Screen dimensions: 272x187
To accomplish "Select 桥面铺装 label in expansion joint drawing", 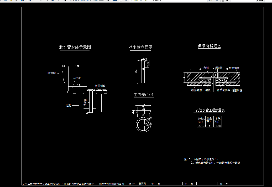I will [234, 68].
